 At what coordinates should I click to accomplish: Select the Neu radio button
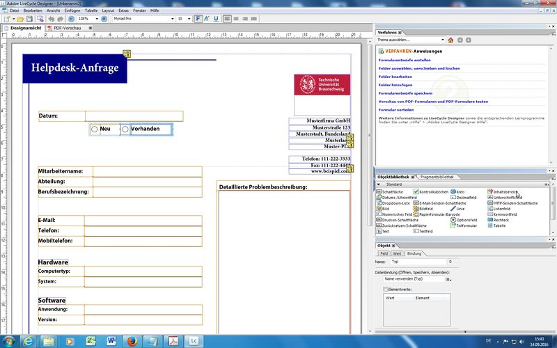tap(95, 129)
